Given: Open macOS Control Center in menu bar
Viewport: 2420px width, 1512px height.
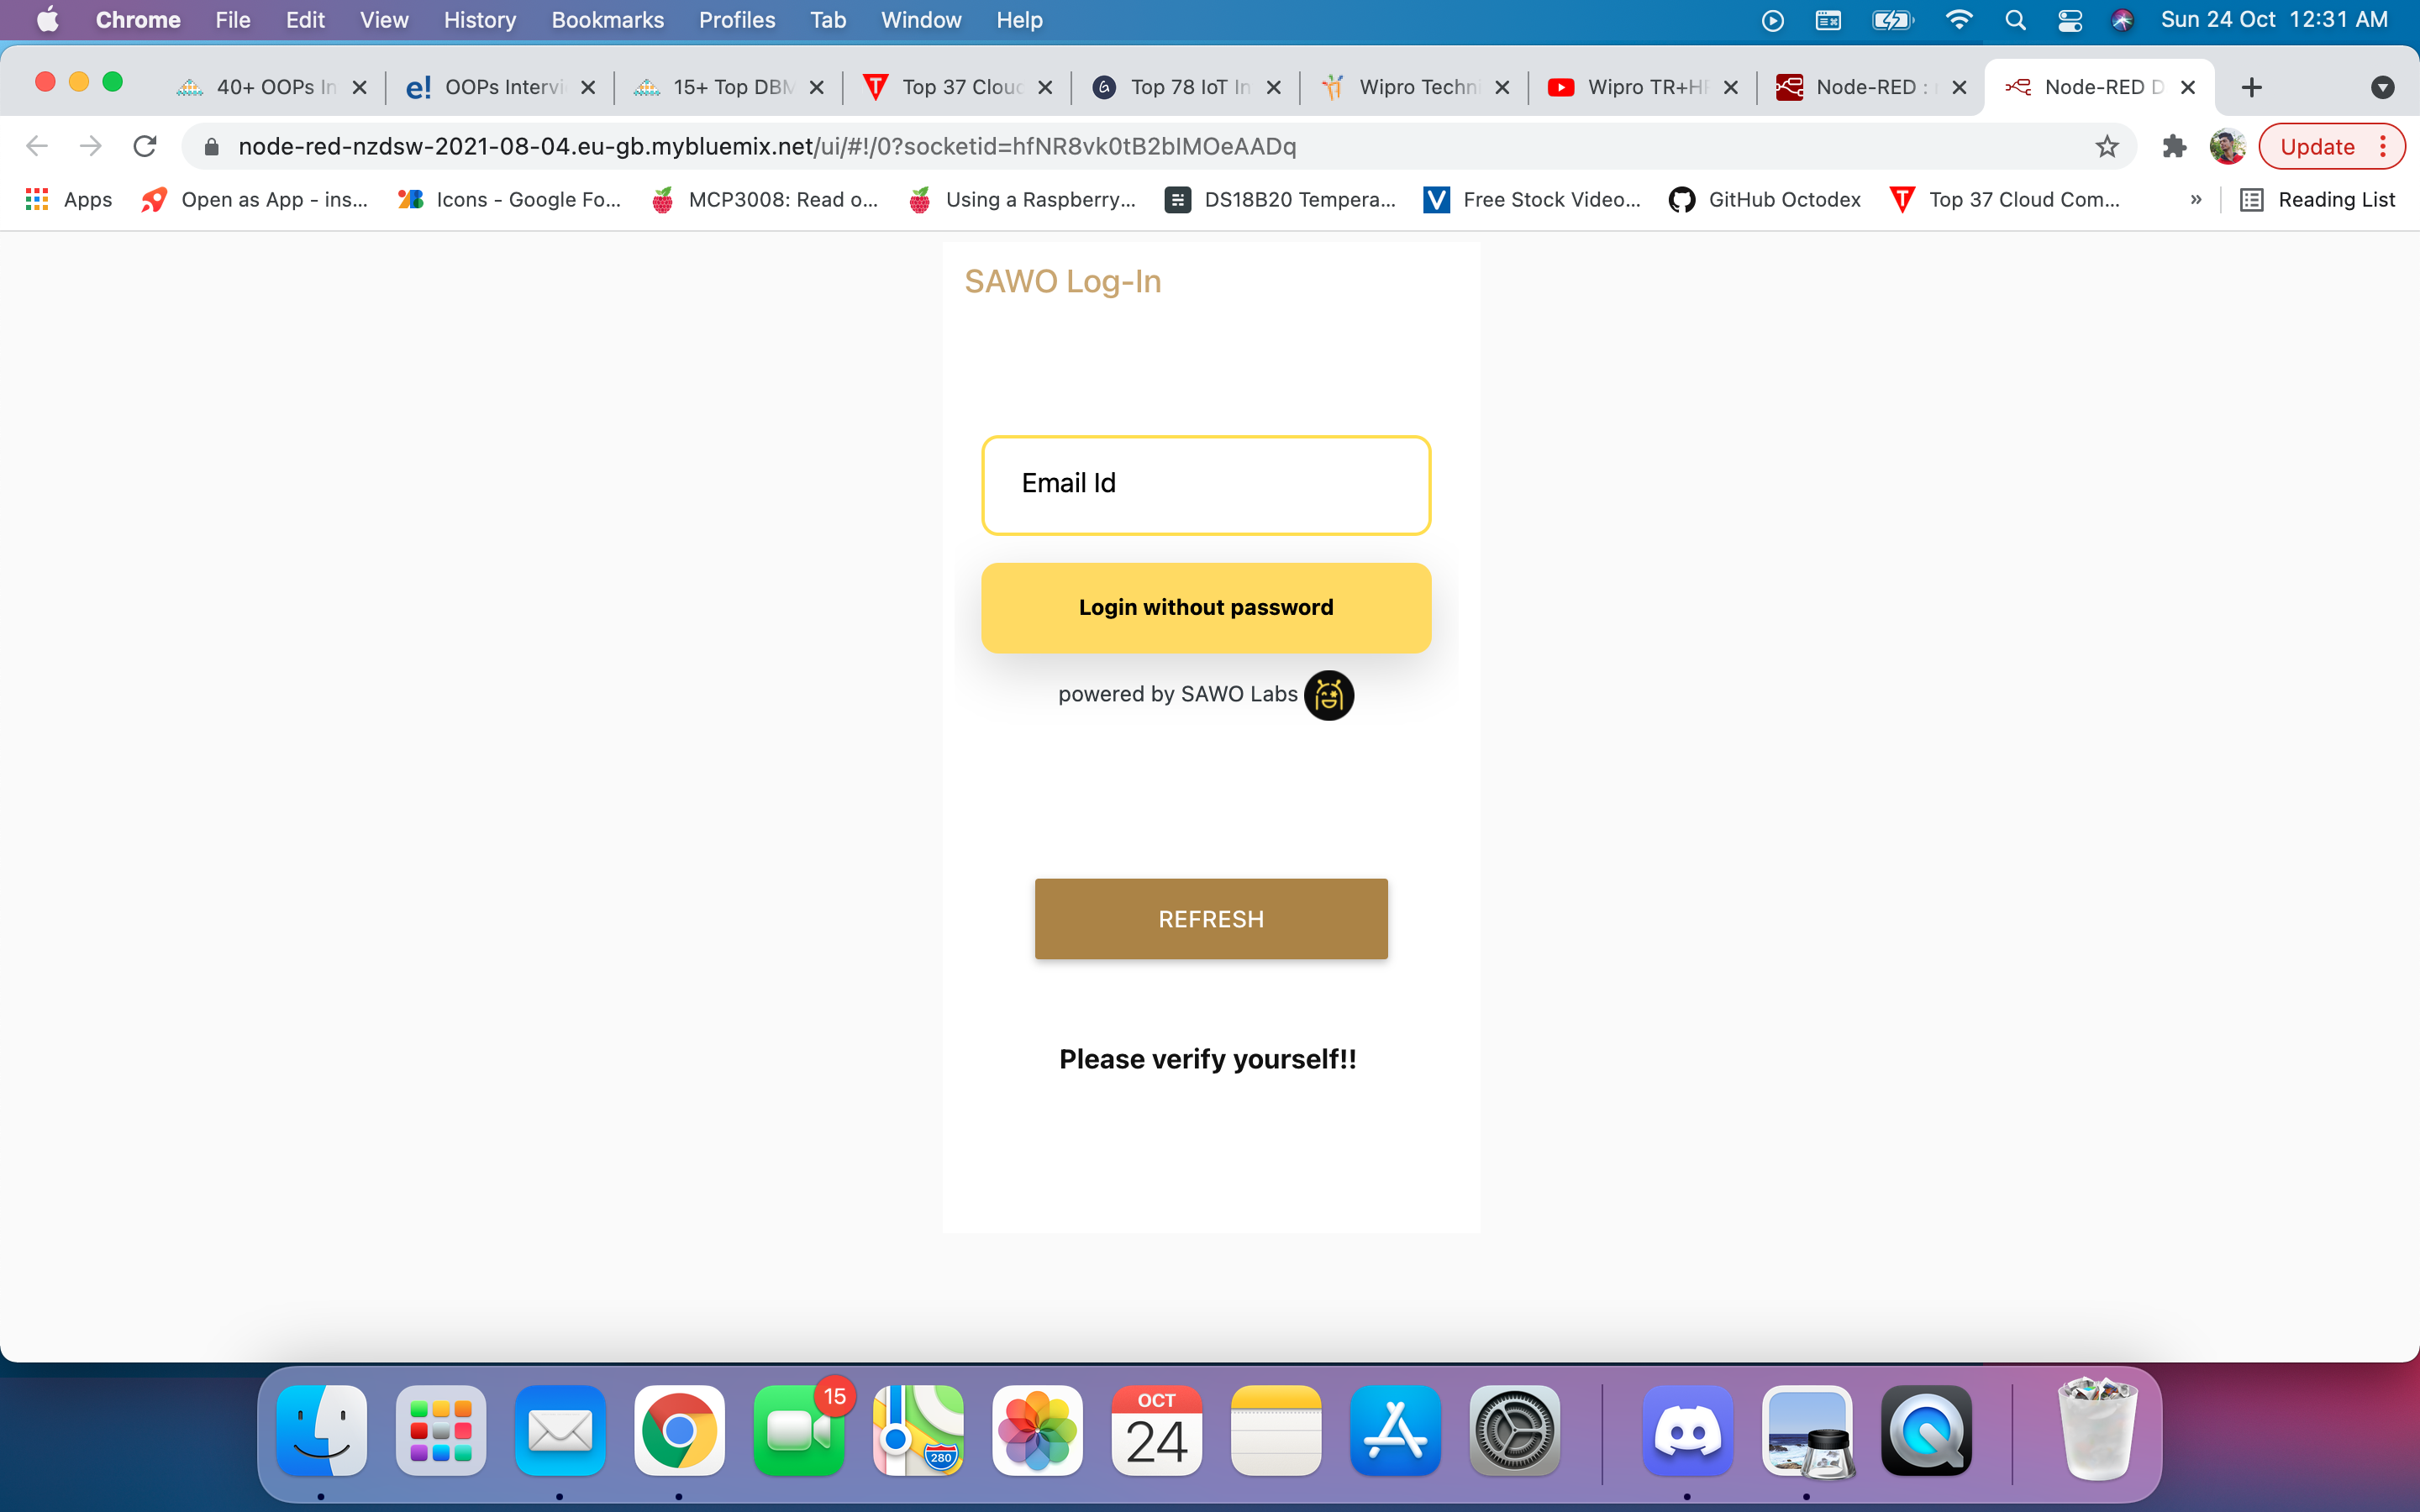Looking at the screenshot, I should pyautogui.click(x=2069, y=20).
